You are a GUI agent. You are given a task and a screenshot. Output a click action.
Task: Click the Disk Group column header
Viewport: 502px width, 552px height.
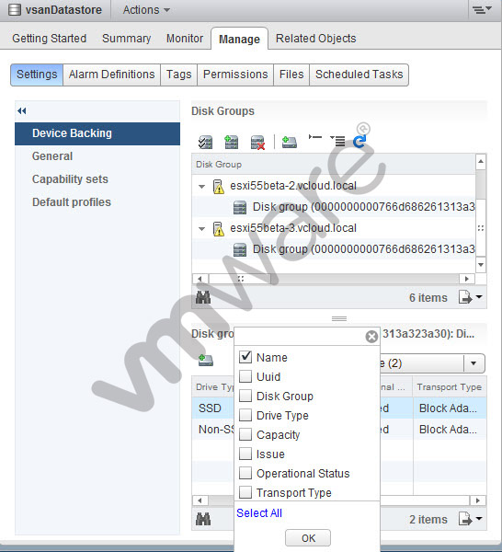pyautogui.click(x=334, y=165)
